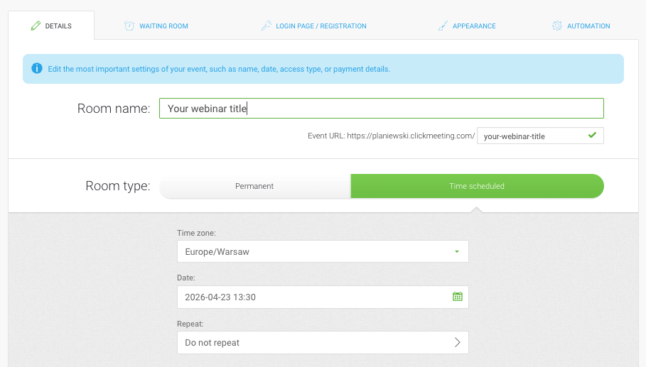Click the Time zone dropdown arrow
The image size is (646, 367).
(x=456, y=252)
